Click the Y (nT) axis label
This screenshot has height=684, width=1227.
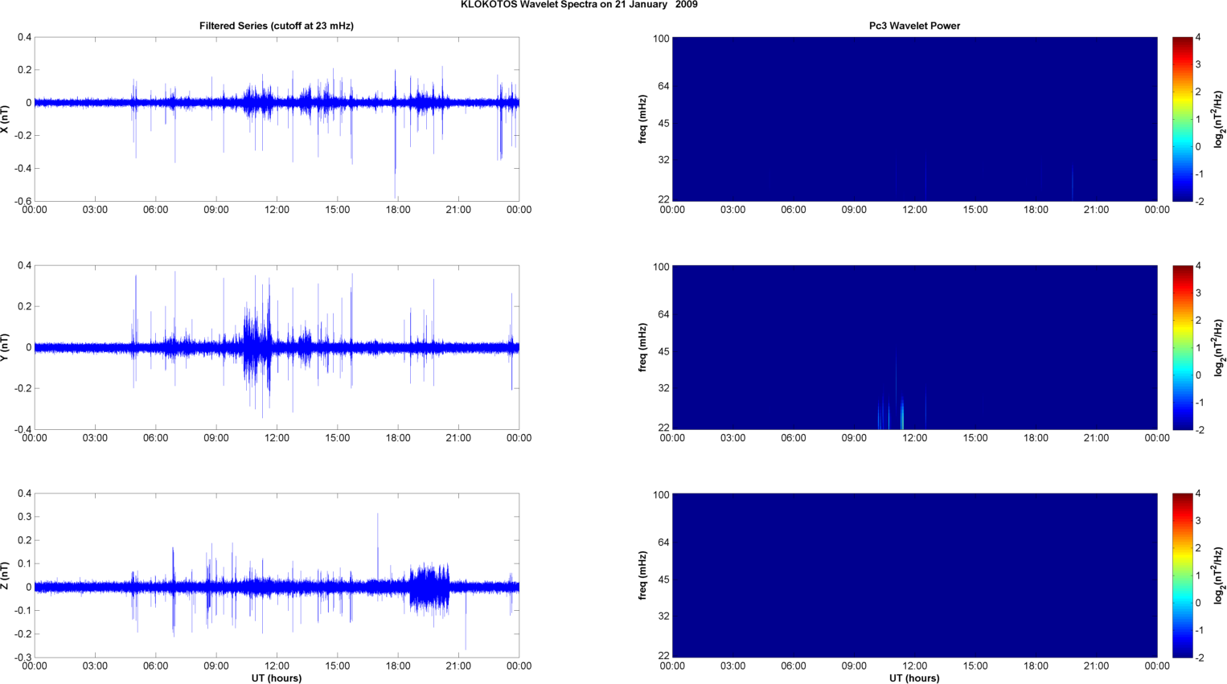coord(6,347)
